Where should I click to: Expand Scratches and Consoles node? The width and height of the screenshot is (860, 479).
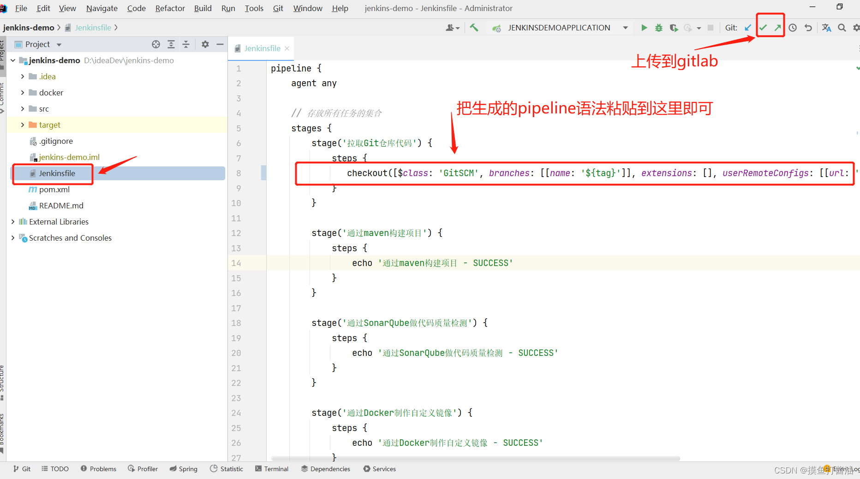13,238
